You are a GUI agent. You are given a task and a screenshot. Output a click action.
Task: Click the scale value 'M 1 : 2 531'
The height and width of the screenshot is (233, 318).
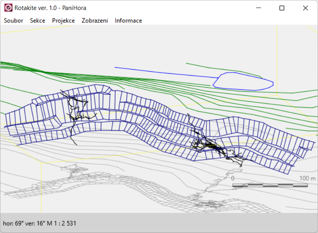click(61, 223)
